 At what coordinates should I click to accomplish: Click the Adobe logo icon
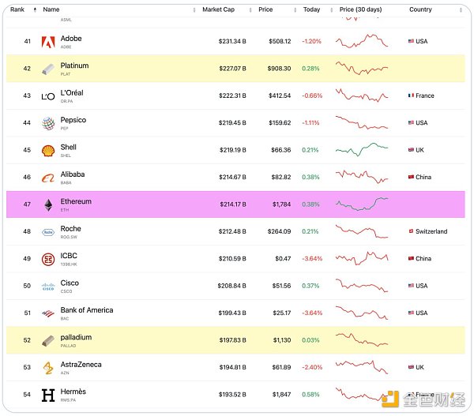[x=48, y=42]
